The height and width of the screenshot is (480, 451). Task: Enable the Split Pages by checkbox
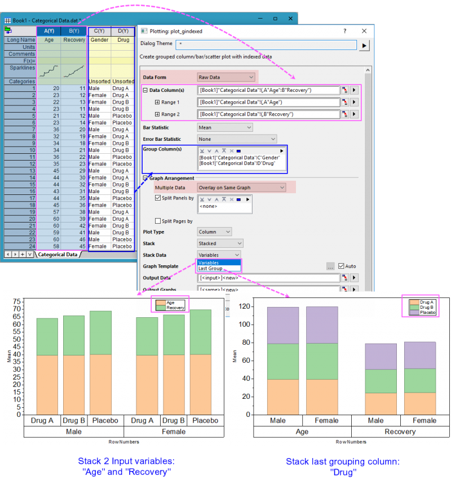(x=157, y=221)
